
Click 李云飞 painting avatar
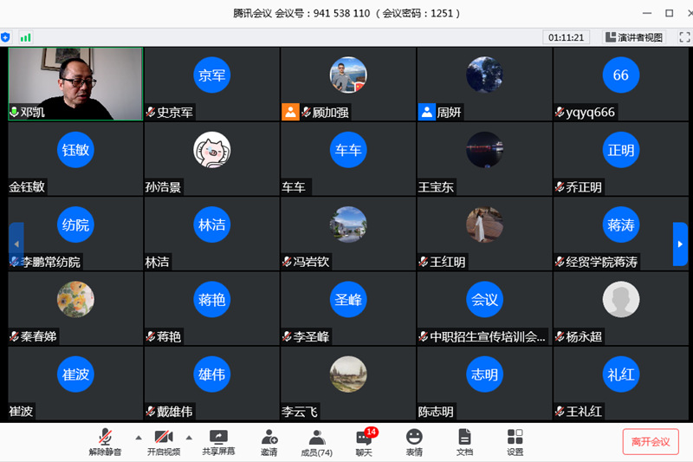pos(348,374)
